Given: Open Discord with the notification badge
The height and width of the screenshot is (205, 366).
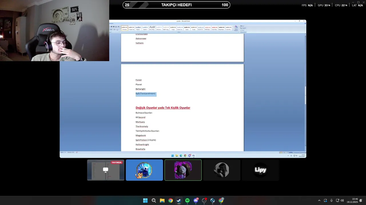Looking at the screenshot, I should (x=196, y=200).
